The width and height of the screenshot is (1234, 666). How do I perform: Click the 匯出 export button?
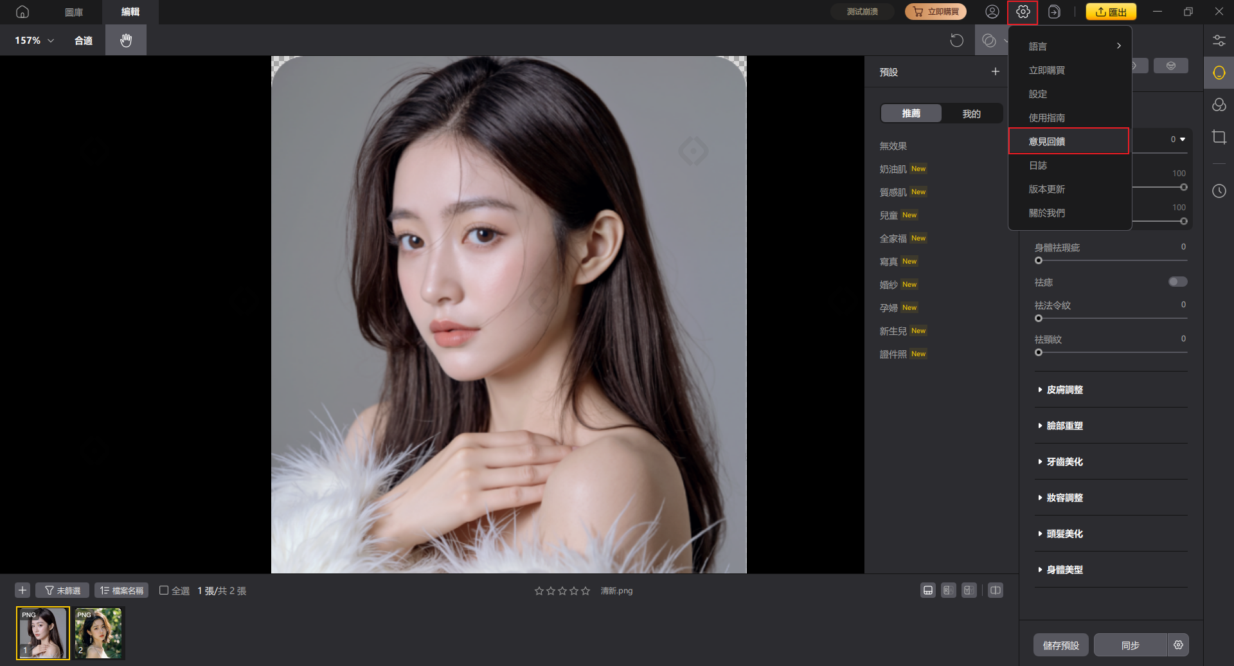point(1111,12)
